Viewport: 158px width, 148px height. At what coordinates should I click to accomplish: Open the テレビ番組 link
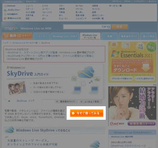tap(30, 12)
